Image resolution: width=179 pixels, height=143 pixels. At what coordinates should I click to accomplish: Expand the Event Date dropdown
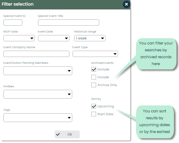(54, 38)
